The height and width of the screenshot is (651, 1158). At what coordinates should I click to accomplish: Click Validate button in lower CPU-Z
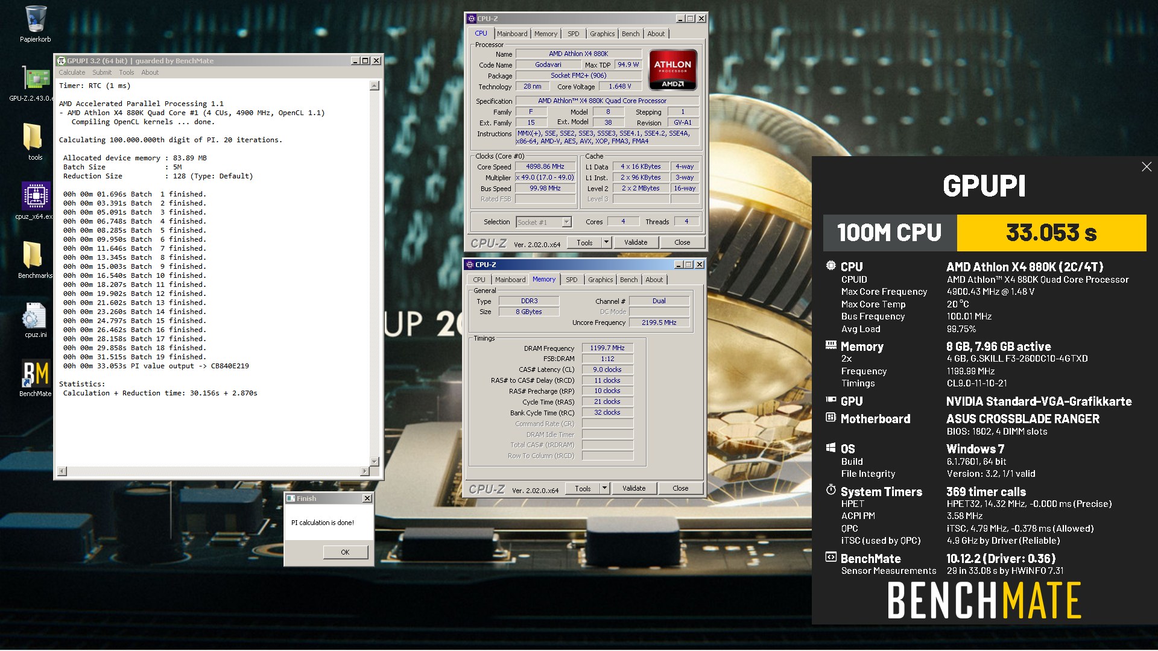pyautogui.click(x=634, y=488)
